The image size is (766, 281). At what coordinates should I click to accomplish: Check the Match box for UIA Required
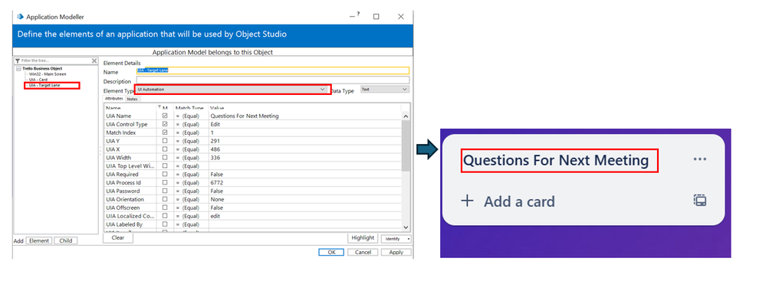click(165, 174)
